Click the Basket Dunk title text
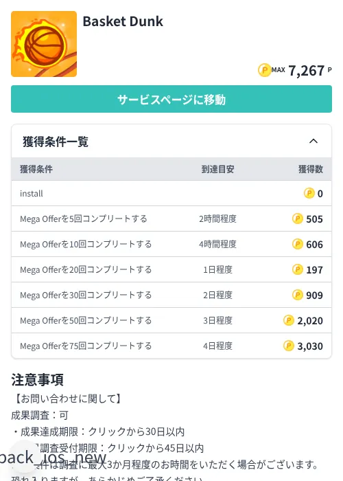Viewport: 343px width, 481px height. pyautogui.click(x=123, y=21)
